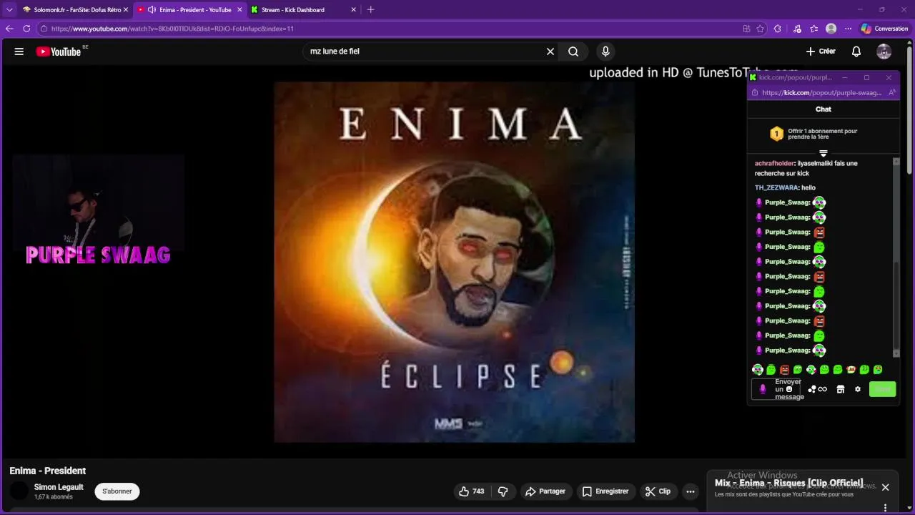Open Kick chat settings gear

858,389
